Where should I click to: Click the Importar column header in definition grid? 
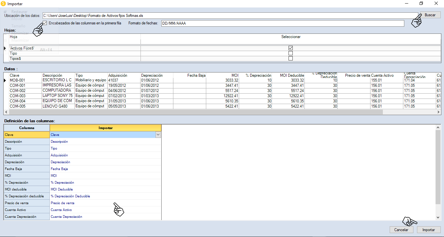tap(105, 128)
